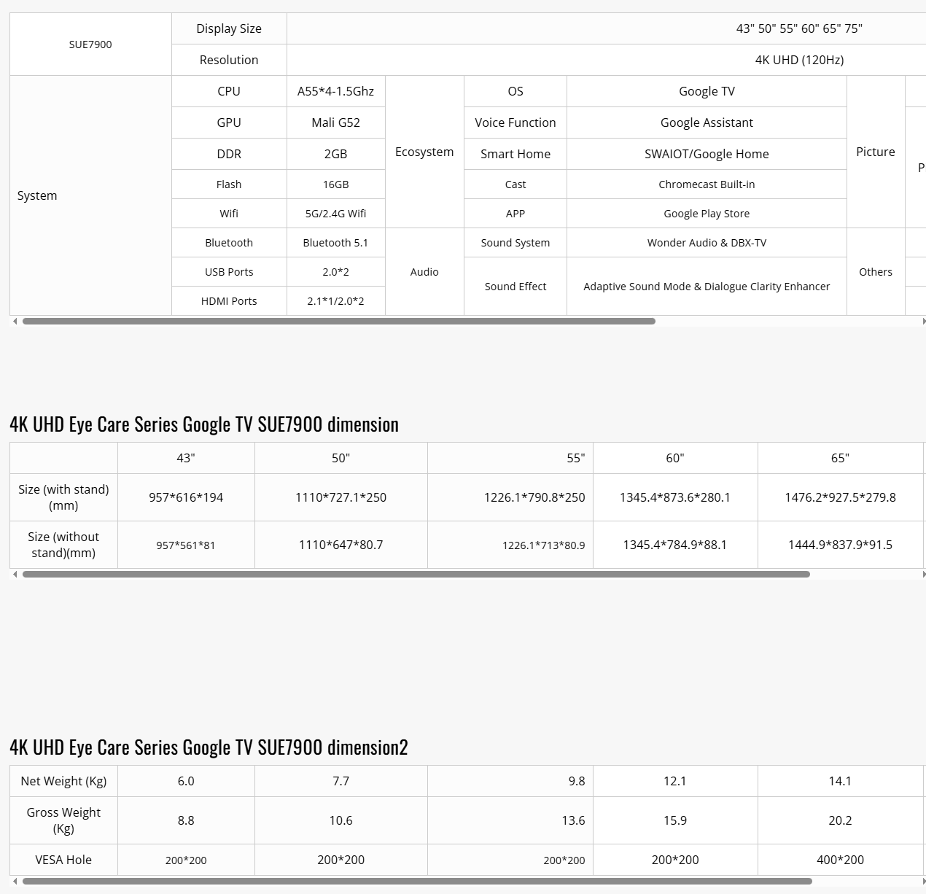Click right scroll arrow under the weight table
The height and width of the screenshot is (894, 926).
[x=923, y=881]
